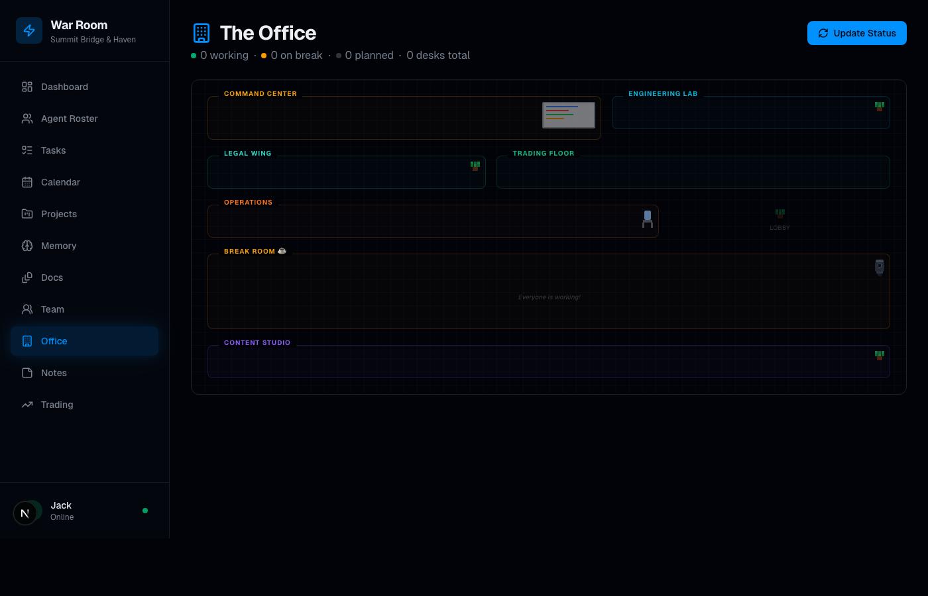
Task: Toggle the working status indicator dot
Action: [194, 56]
